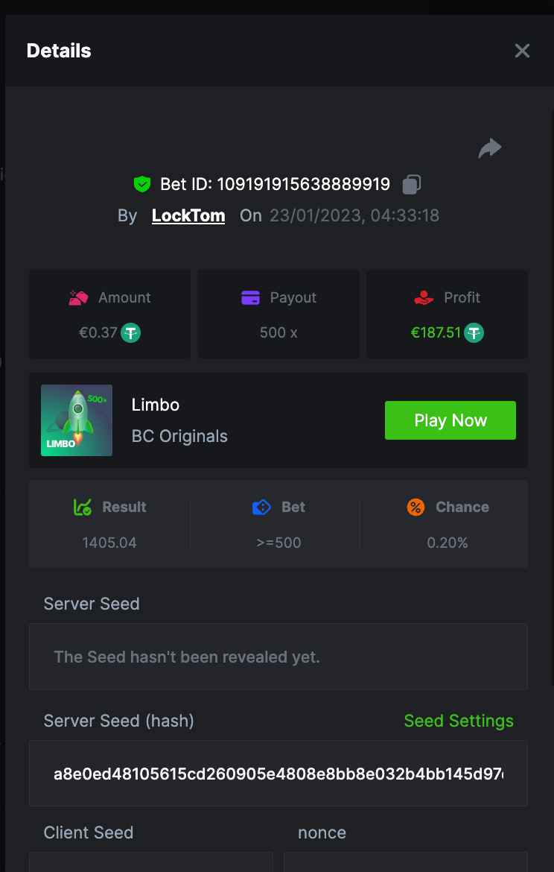Click the green verified shield icon

click(x=142, y=184)
